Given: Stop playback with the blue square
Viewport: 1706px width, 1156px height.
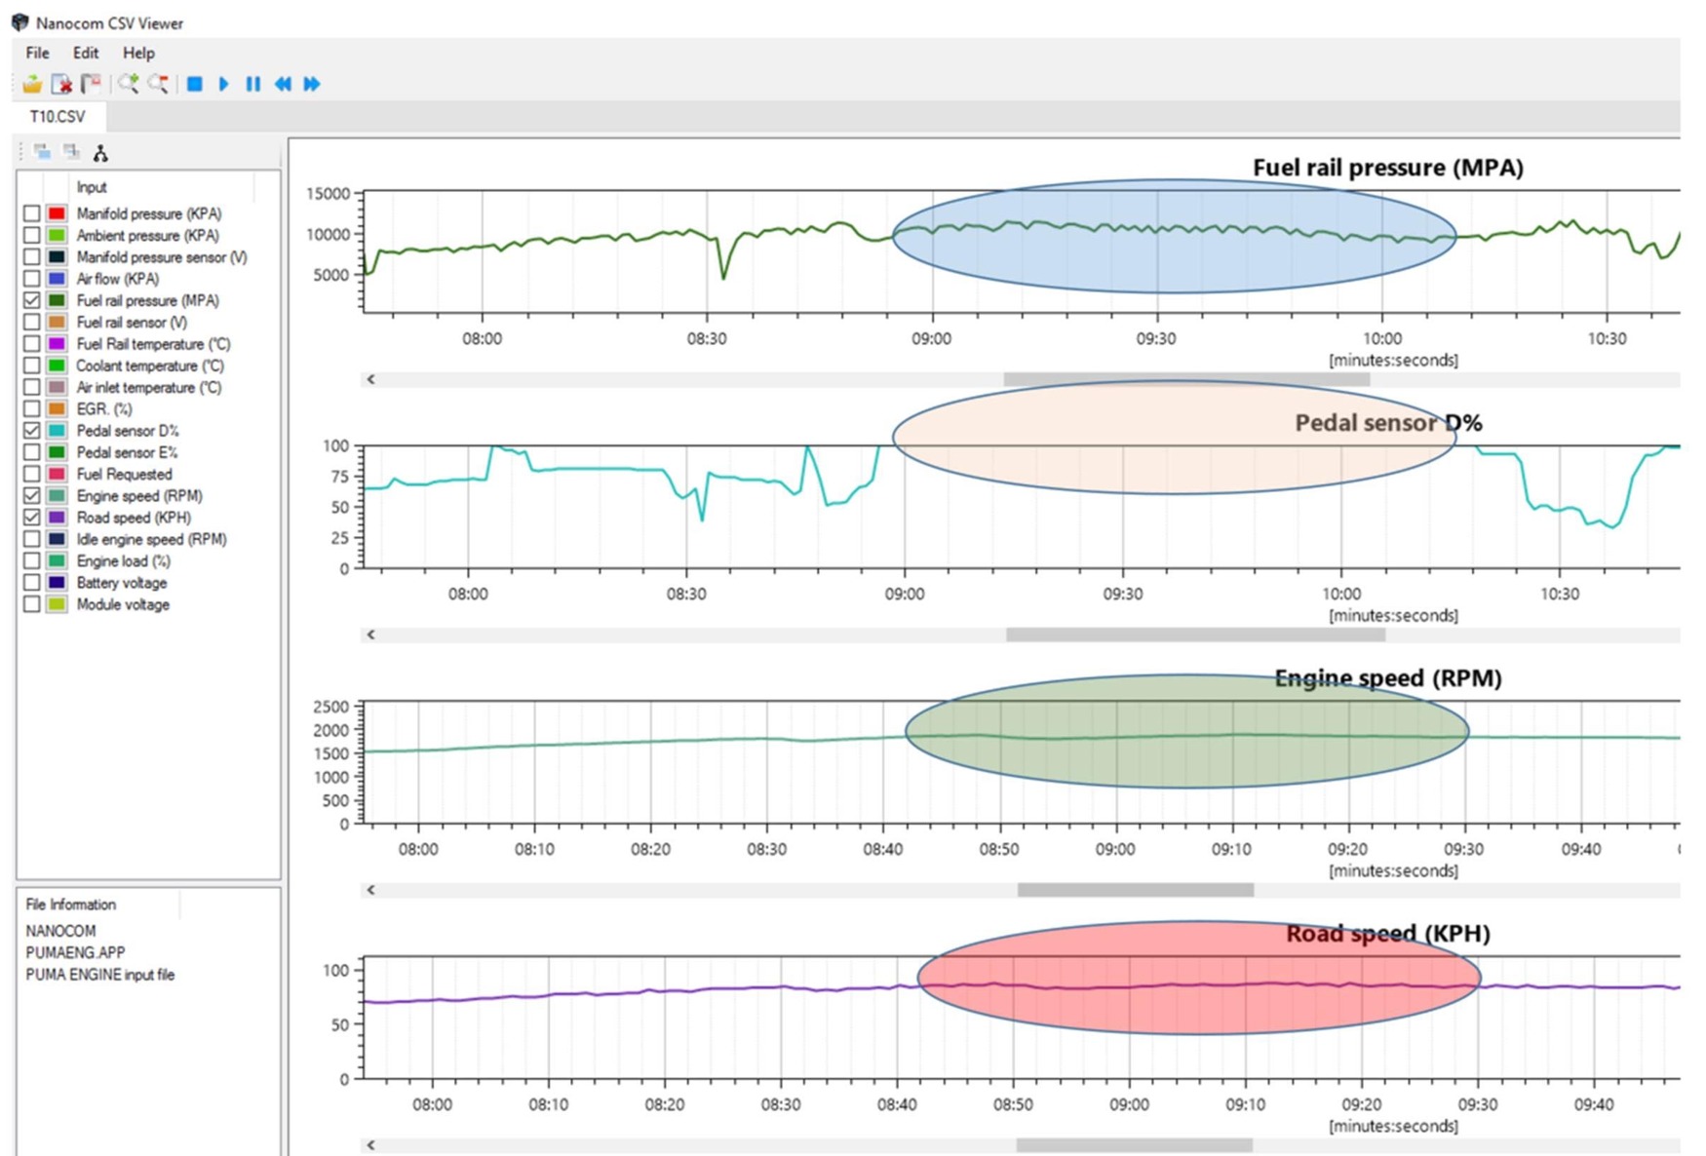Looking at the screenshot, I should coord(195,84).
